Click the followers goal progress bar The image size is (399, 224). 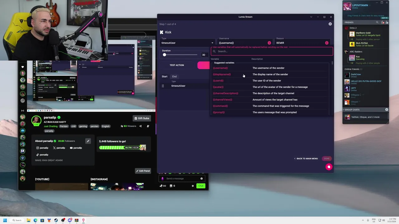tap(123, 147)
